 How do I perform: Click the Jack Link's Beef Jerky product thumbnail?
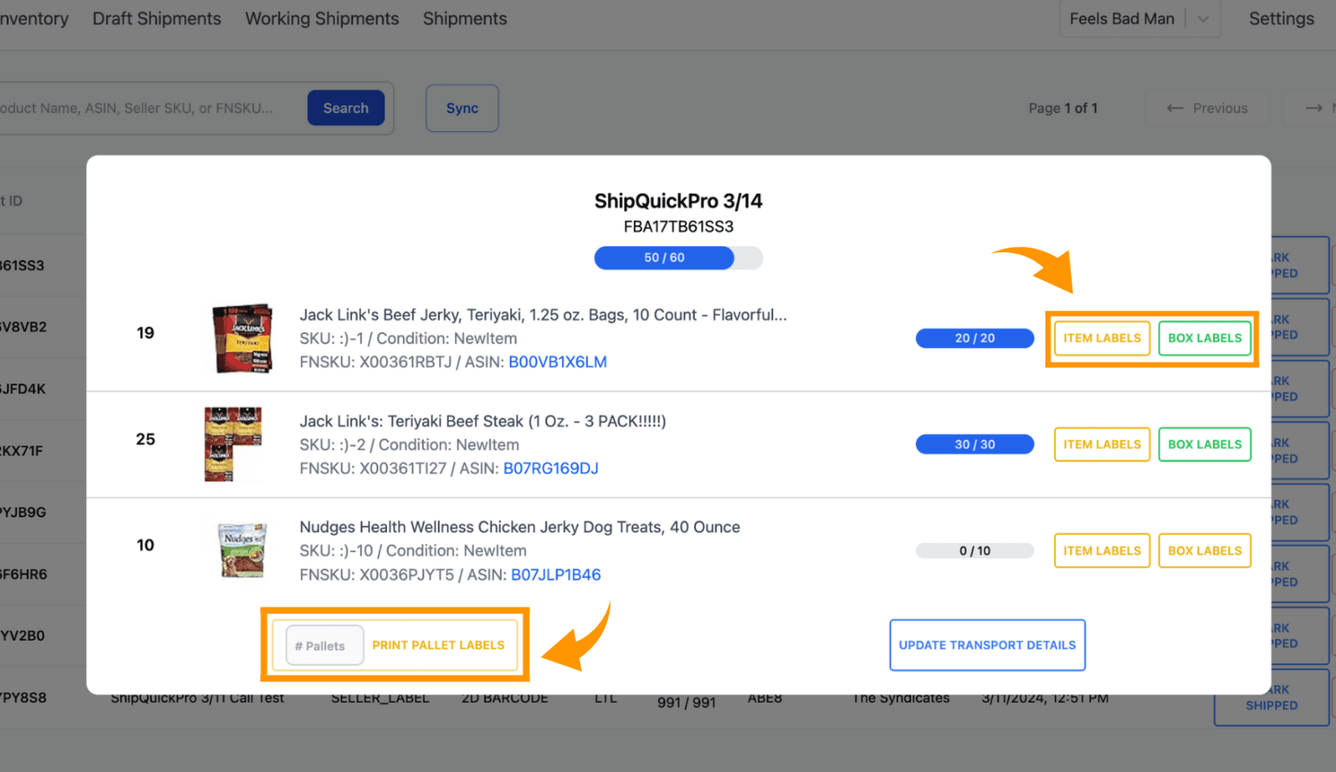[x=243, y=338]
